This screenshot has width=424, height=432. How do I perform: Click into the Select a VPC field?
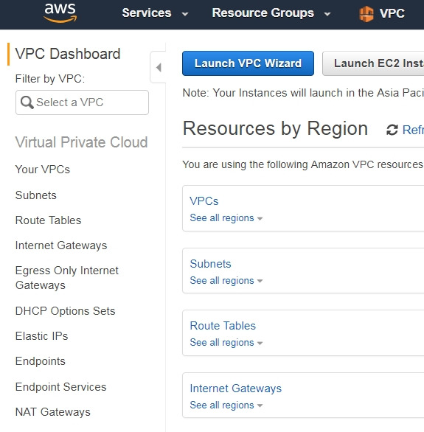[x=82, y=102]
